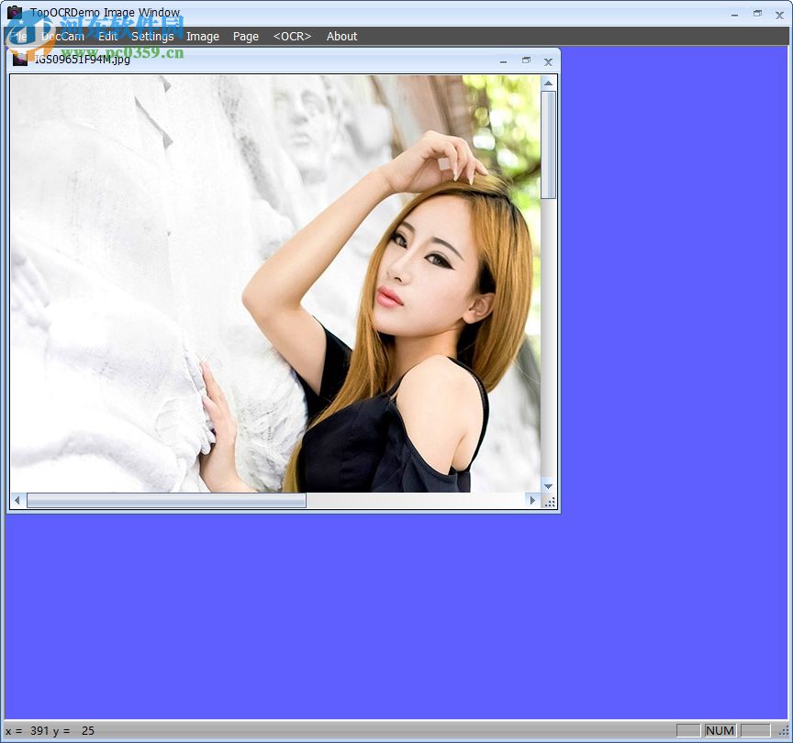Viewport: 793px width, 743px height.
Task: Click the IGS09651F94M.jpg window title
Action: pyautogui.click(x=82, y=59)
